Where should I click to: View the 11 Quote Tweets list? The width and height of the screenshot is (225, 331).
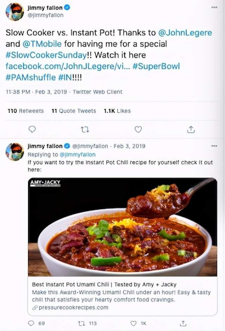73,111
